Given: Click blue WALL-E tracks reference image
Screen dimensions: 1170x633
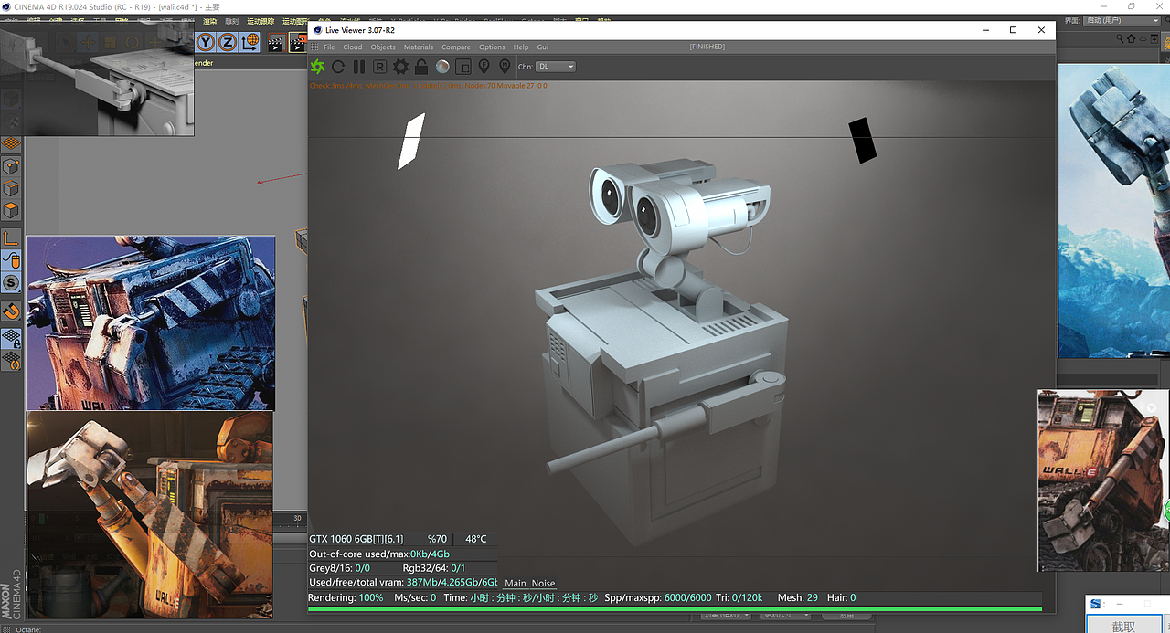Looking at the screenshot, I should tap(151, 323).
